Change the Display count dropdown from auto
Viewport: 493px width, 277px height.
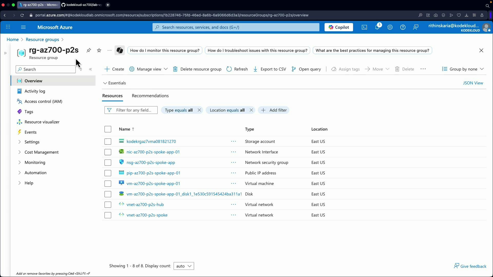coord(184,266)
